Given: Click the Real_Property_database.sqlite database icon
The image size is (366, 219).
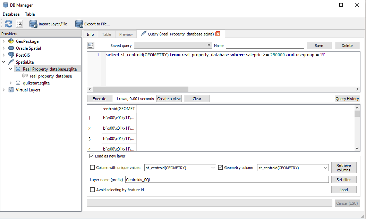Looking at the screenshot, I should [18, 69].
